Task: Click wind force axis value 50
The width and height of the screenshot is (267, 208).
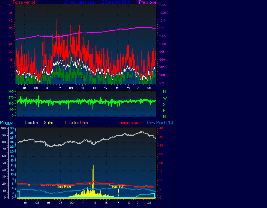Action: click(x=11, y=5)
